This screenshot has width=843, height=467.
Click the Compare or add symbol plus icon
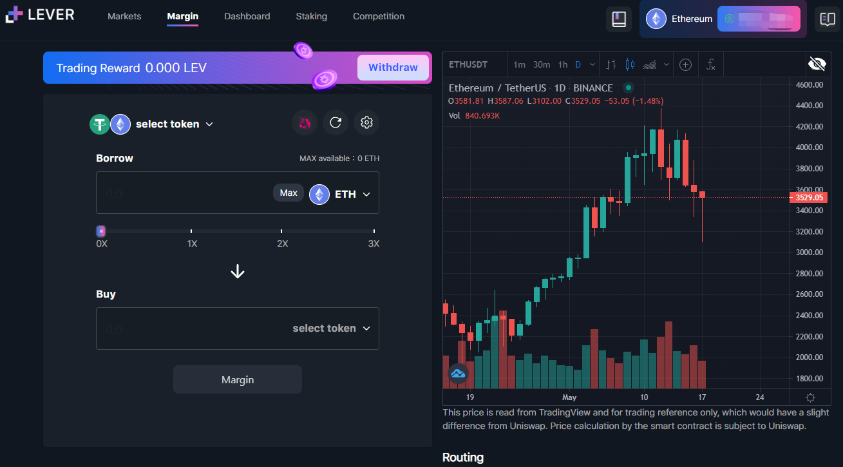point(685,64)
